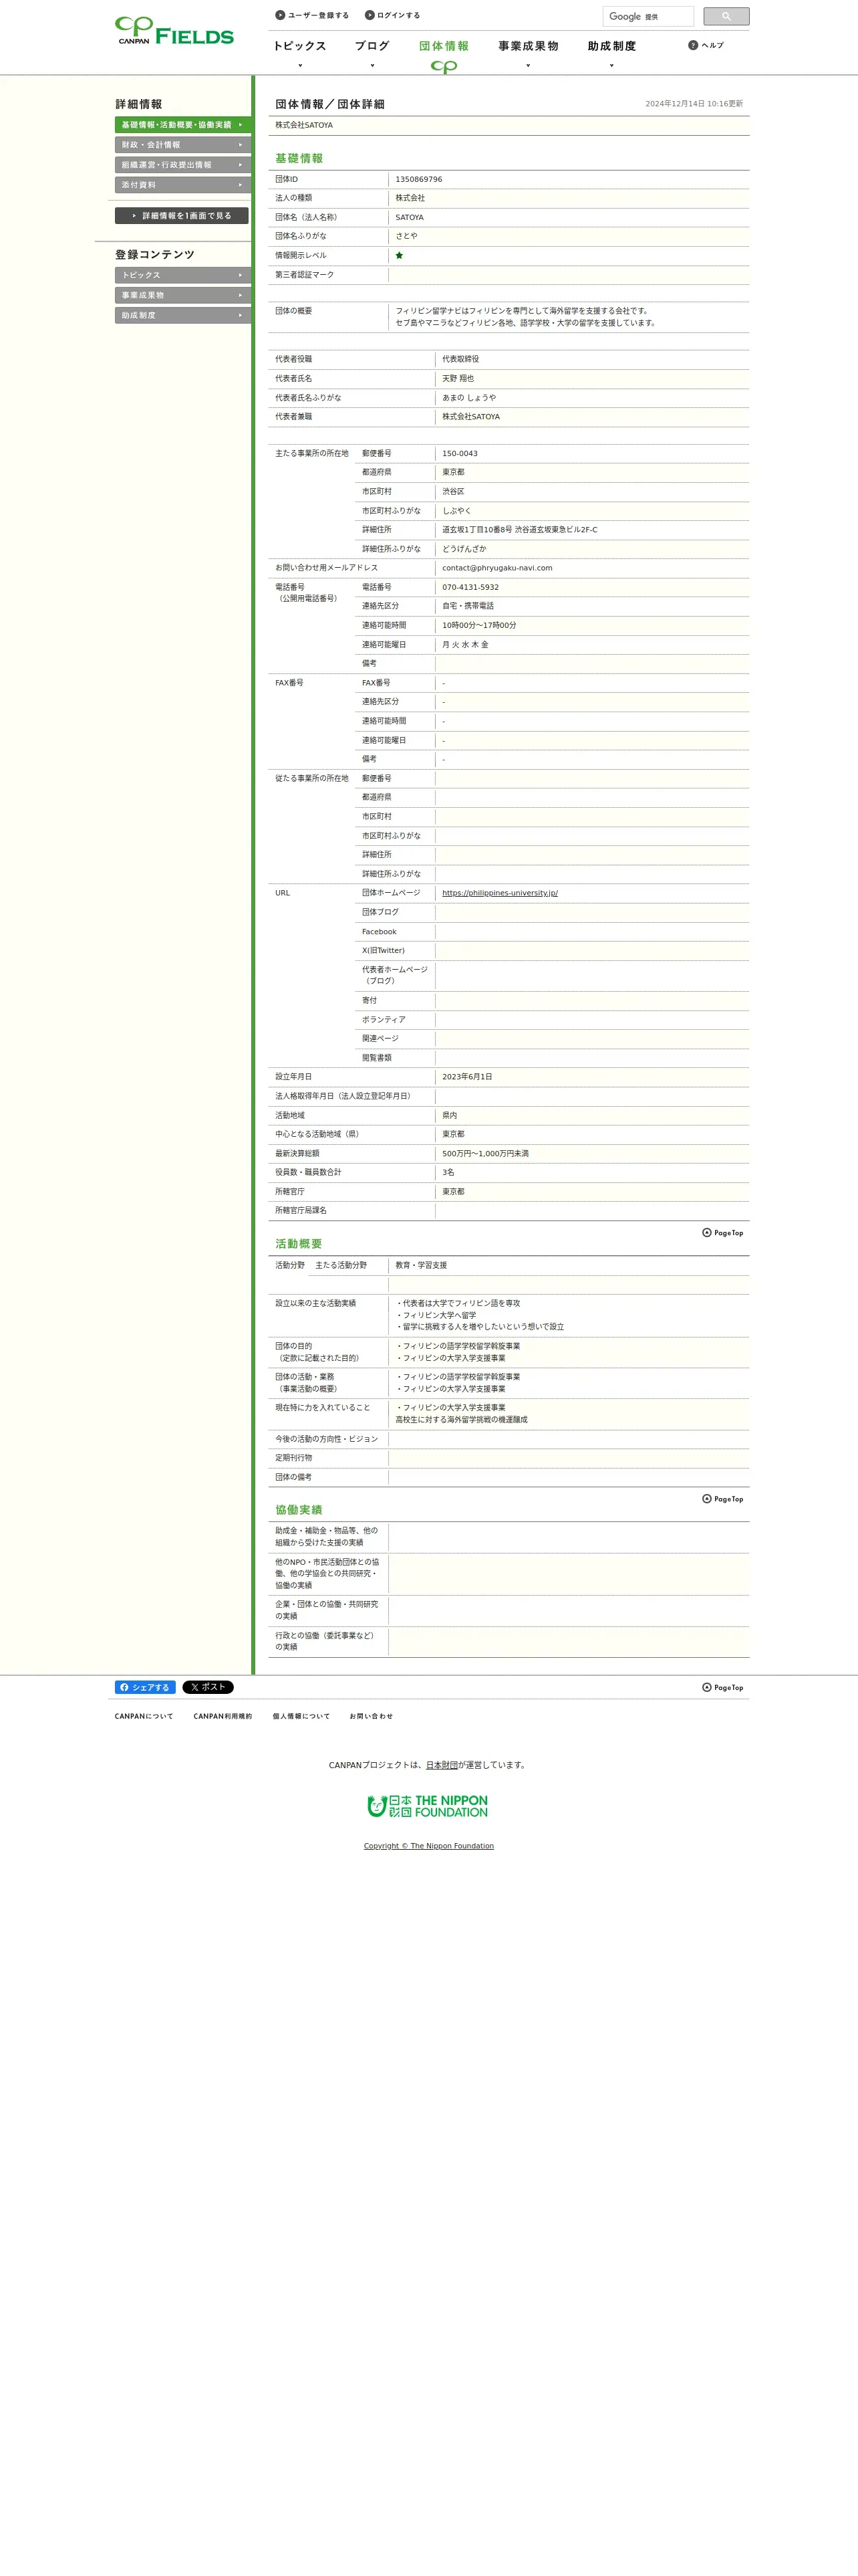
Task: Select 組織運営・行政提出情報 sidebar item
Action: tap(183, 165)
